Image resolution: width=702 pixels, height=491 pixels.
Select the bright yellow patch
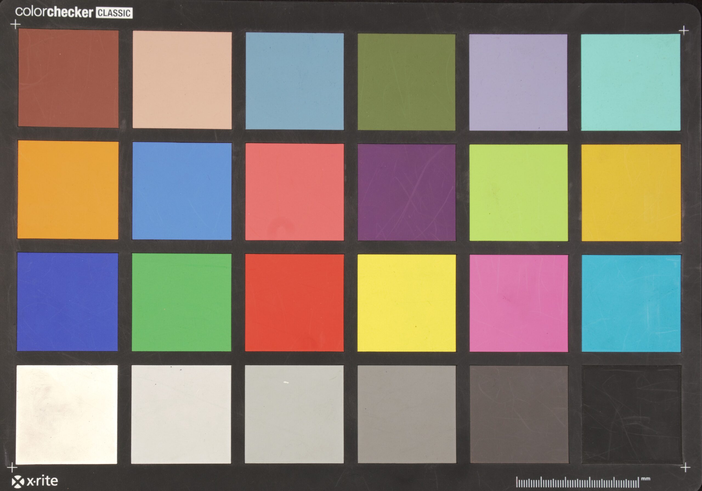point(406,303)
